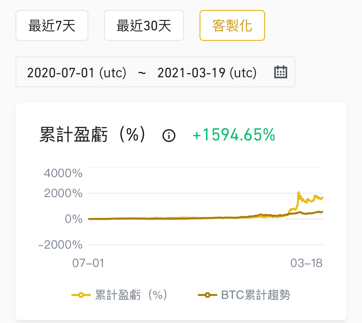
Task: Click the 03-18 x-axis date label
Action: [306, 263]
